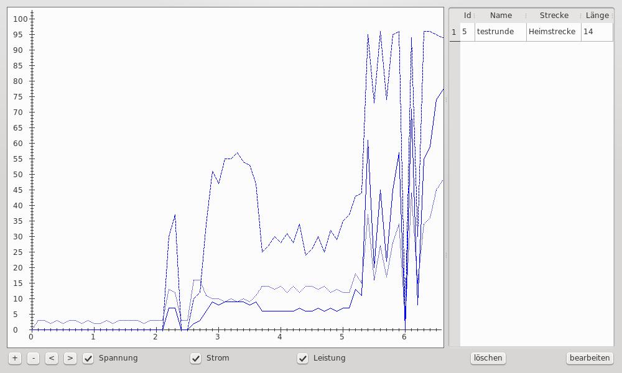Click the table's top-left corner select-all button
Image resolution: width=622 pixels, height=373 pixels.
point(454,16)
